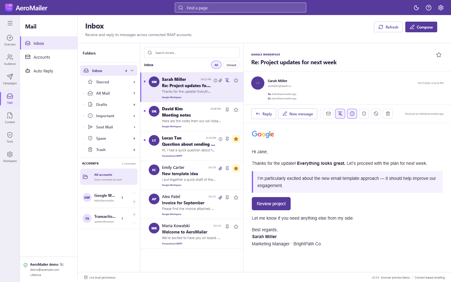Reply to Sarah Miller's message

point(264,114)
